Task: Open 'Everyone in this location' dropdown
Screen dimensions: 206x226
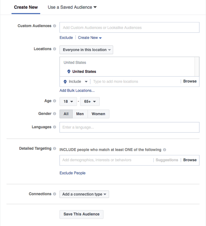Action: click(86, 50)
